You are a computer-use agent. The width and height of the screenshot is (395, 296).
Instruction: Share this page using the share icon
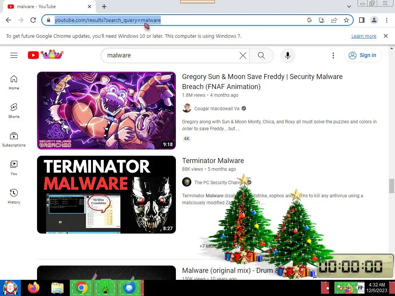pos(334,20)
